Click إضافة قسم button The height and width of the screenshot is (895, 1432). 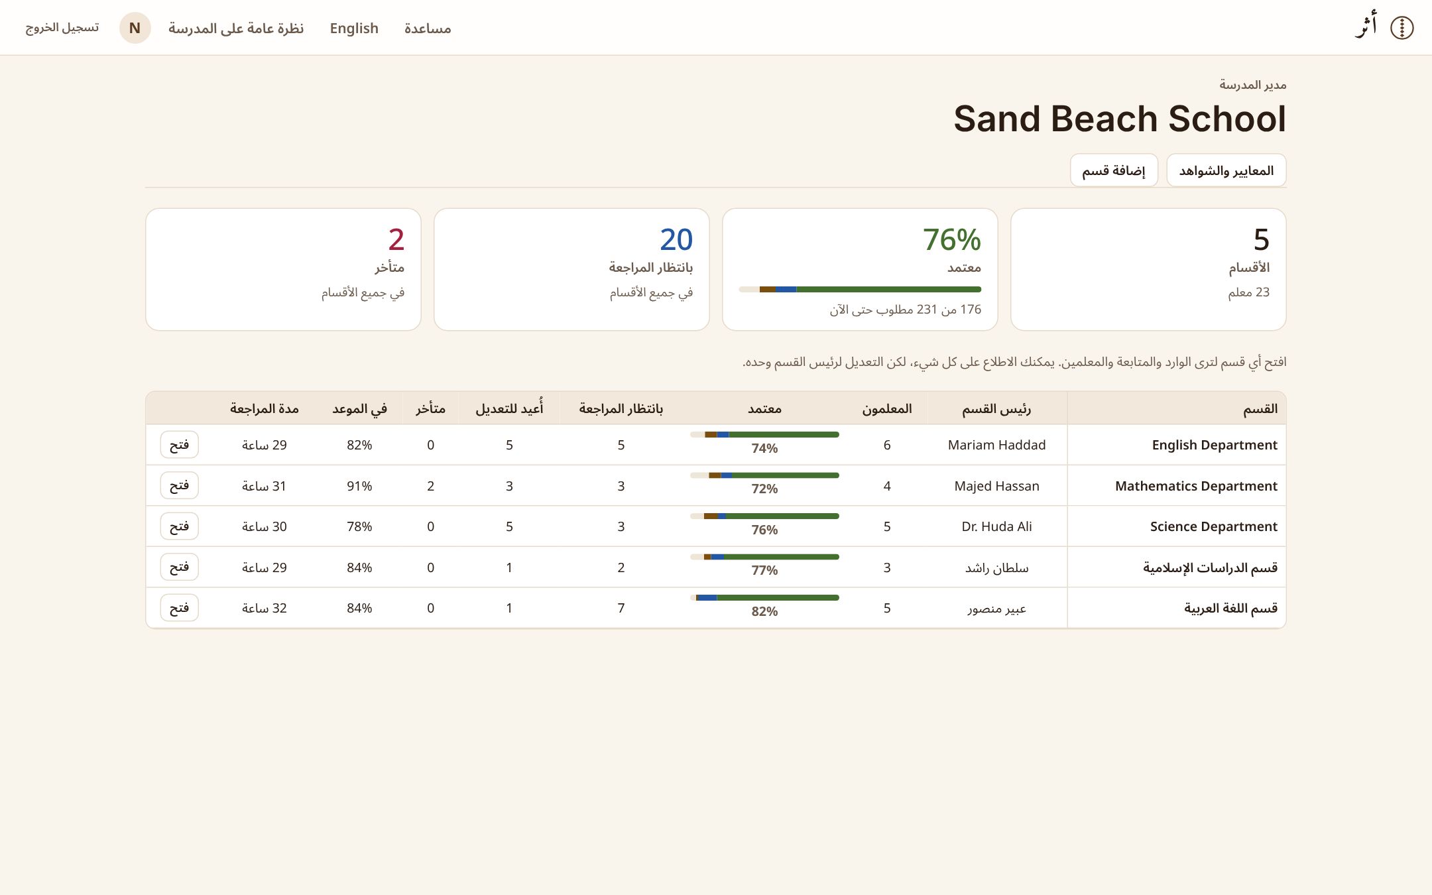[1114, 170]
